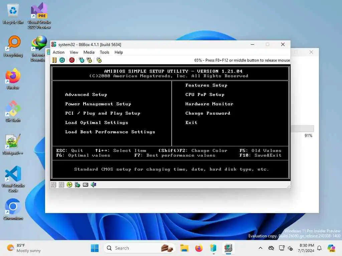342x256 pixels.
Task: Click the sound speaker status bar icon
Action: tap(94, 185)
